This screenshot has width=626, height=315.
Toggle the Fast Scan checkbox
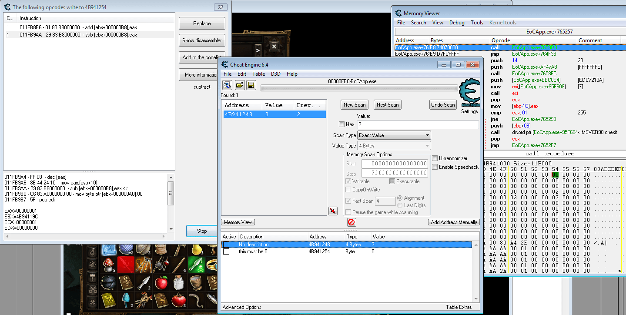click(348, 201)
